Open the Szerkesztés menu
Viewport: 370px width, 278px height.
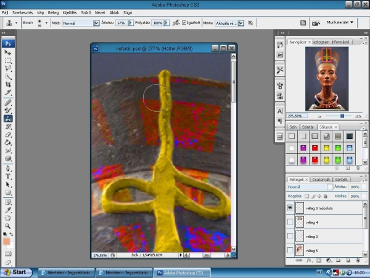pyautogui.click(x=23, y=13)
